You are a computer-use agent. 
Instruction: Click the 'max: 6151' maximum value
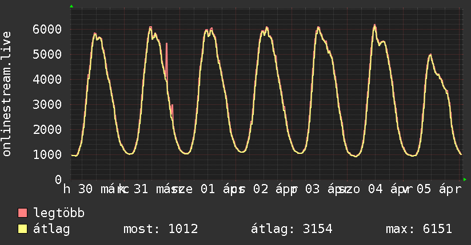[419, 230]
